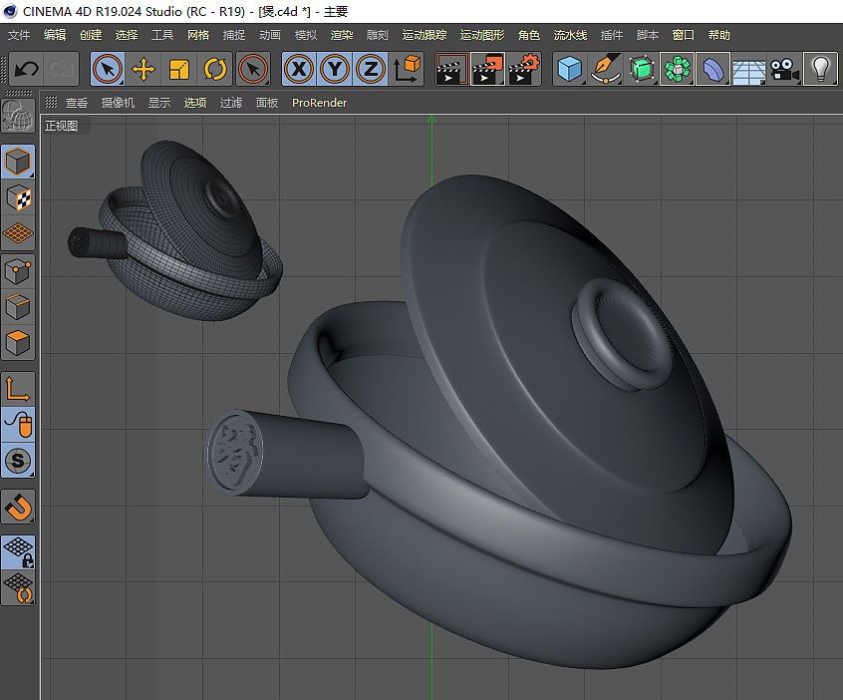
Task: Open the 编辑 menu
Action: [54, 35]
